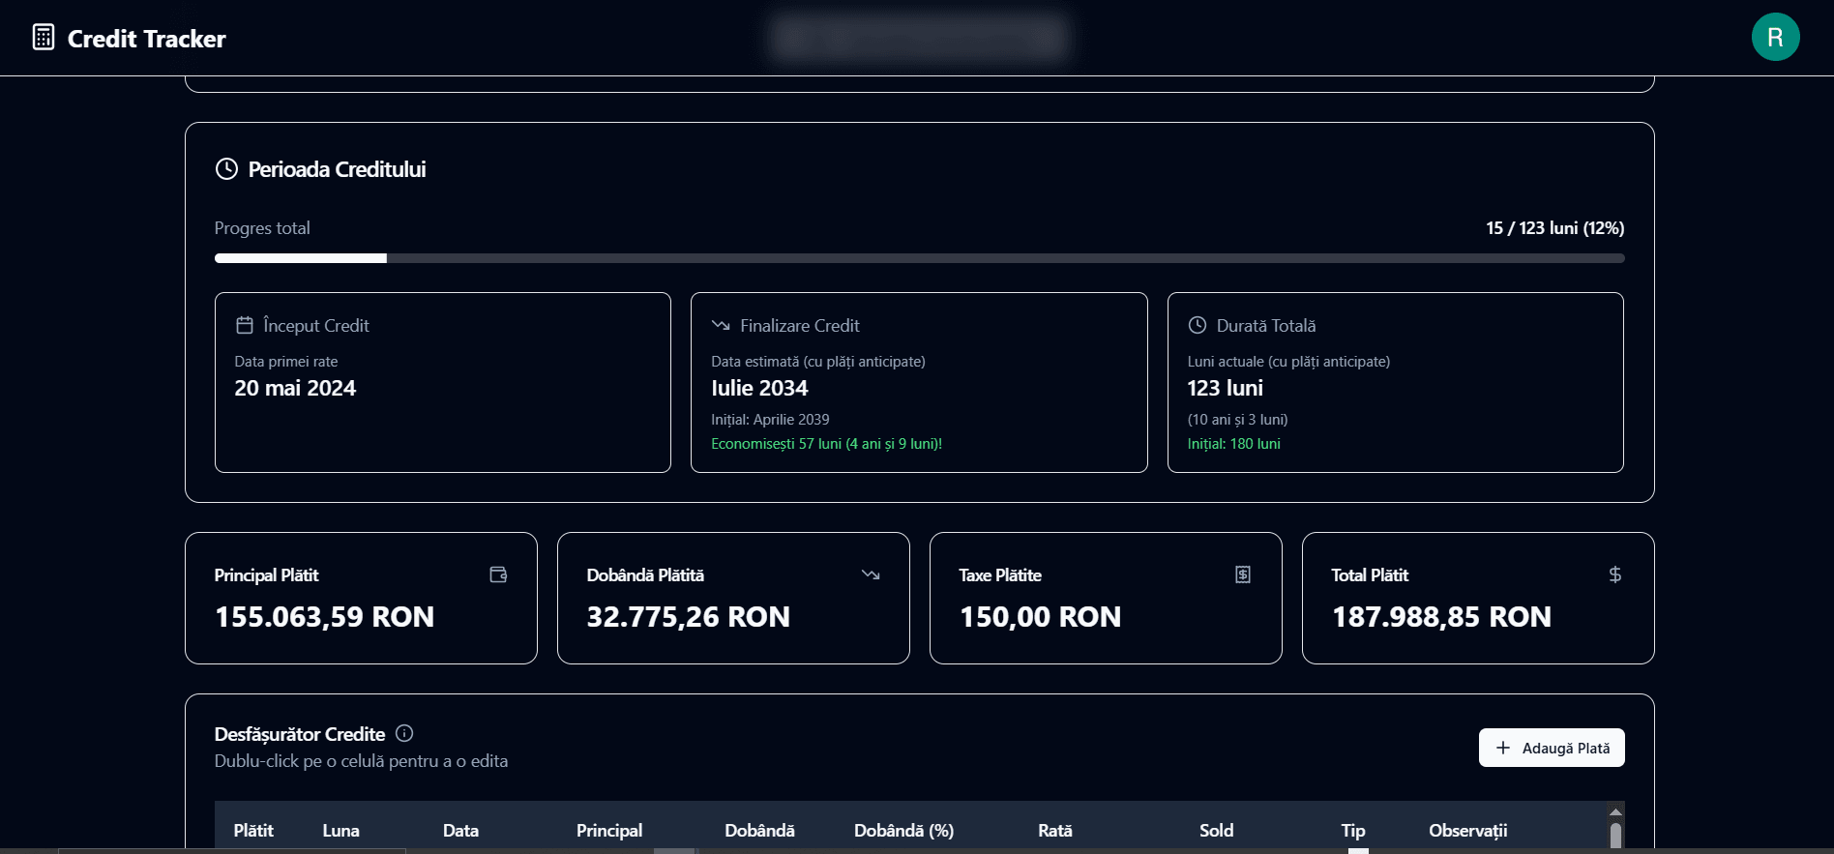Click the Progres total progress bar
Viewport: 1834px width, 854px height.
point(919,258)
